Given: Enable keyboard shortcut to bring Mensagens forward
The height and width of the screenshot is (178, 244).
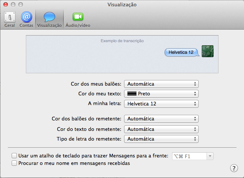Looking at the screenshot, I should pyautogui.click(x=14, y=156).
